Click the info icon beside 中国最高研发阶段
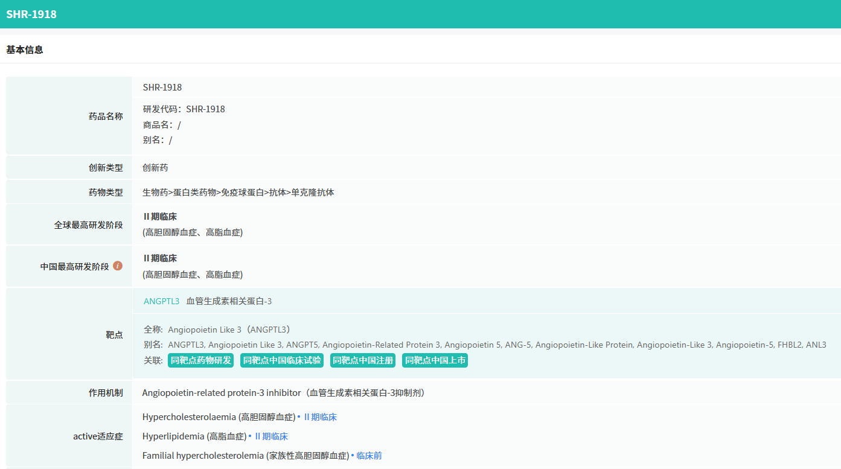 click(x=118, y=266)
